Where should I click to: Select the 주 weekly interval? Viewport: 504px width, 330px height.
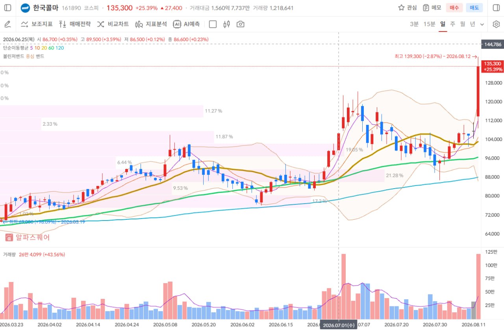click(x=453, y=24)
